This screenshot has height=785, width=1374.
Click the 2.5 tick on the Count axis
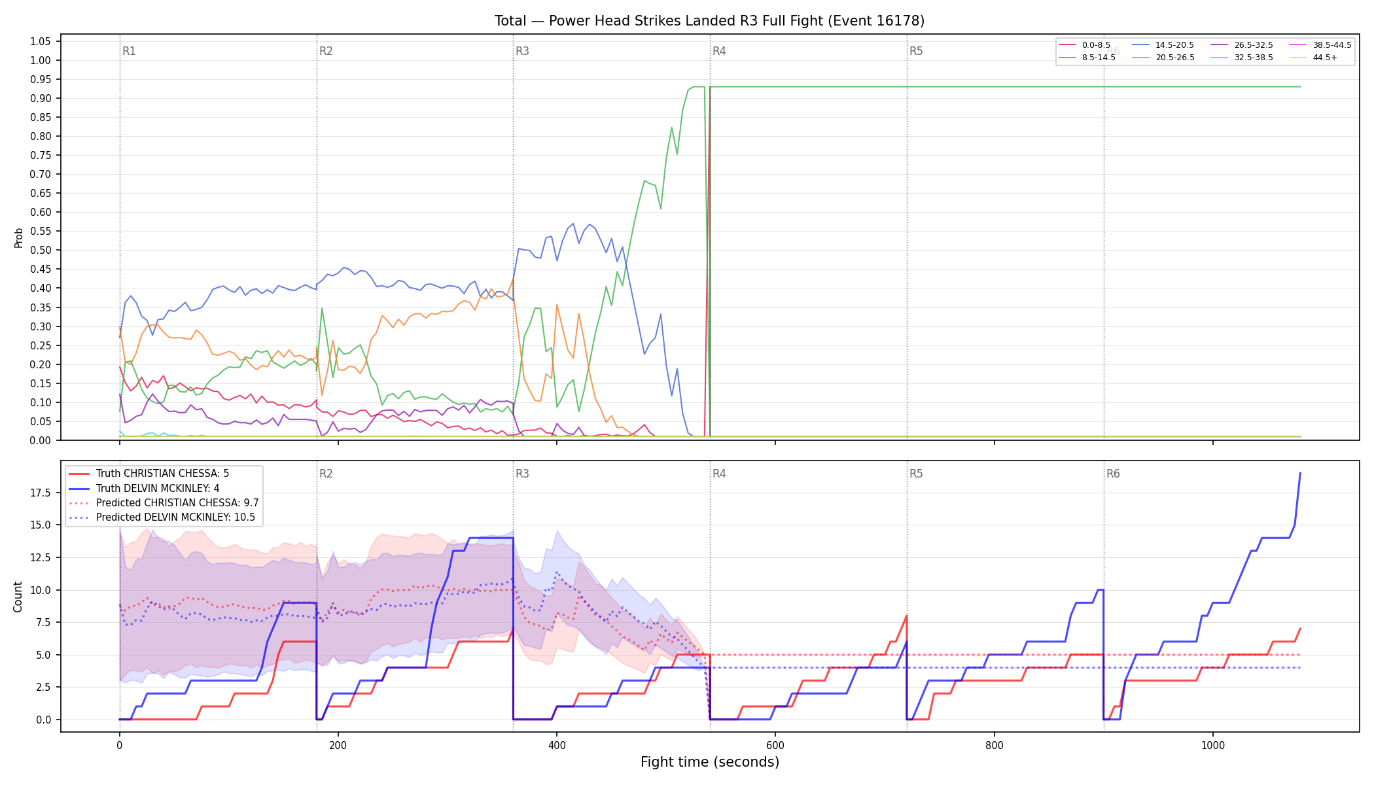[43, 687]
